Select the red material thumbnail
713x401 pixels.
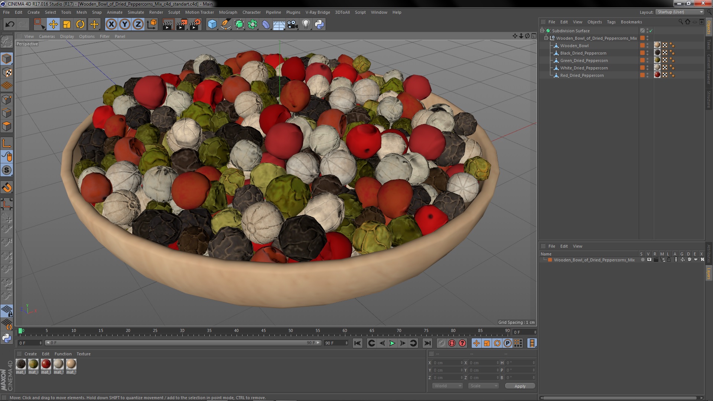pos(46,364)
